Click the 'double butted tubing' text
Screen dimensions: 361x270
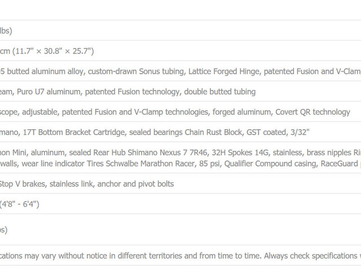[220, 92]
